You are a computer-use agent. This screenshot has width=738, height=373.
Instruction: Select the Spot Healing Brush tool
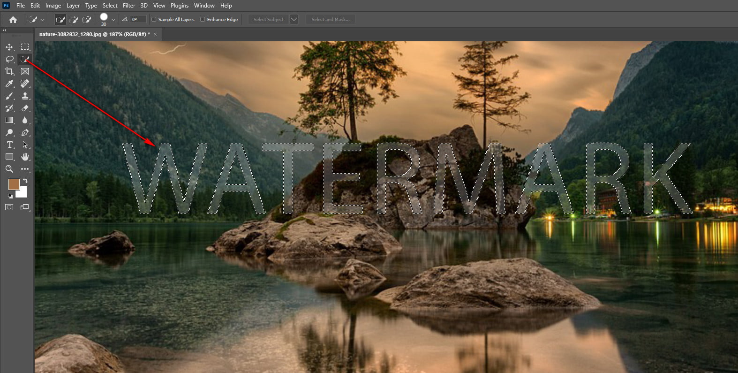coord(25,84)
